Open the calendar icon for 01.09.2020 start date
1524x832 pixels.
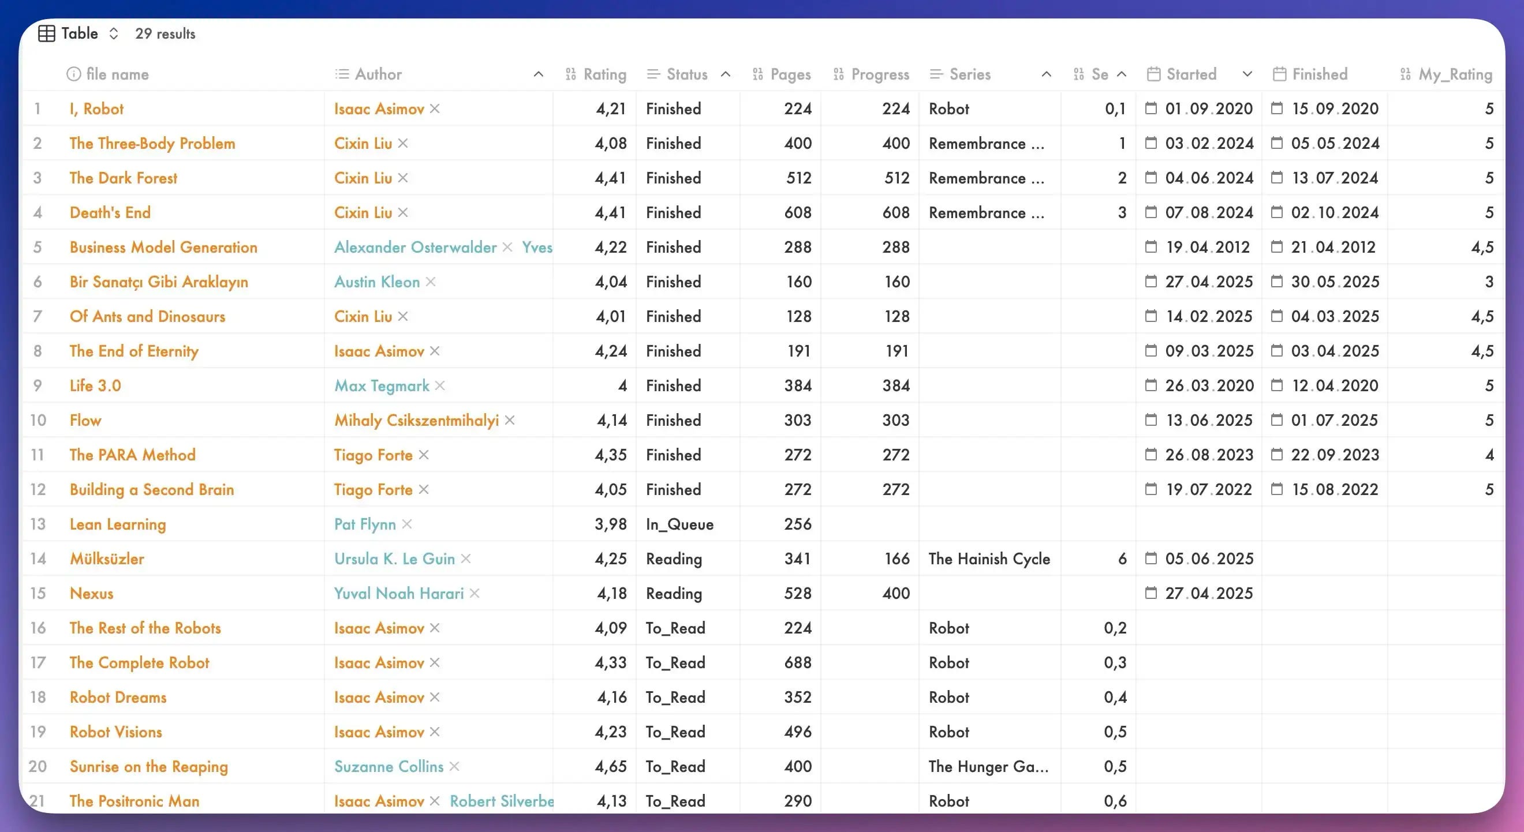(1151, 108)
